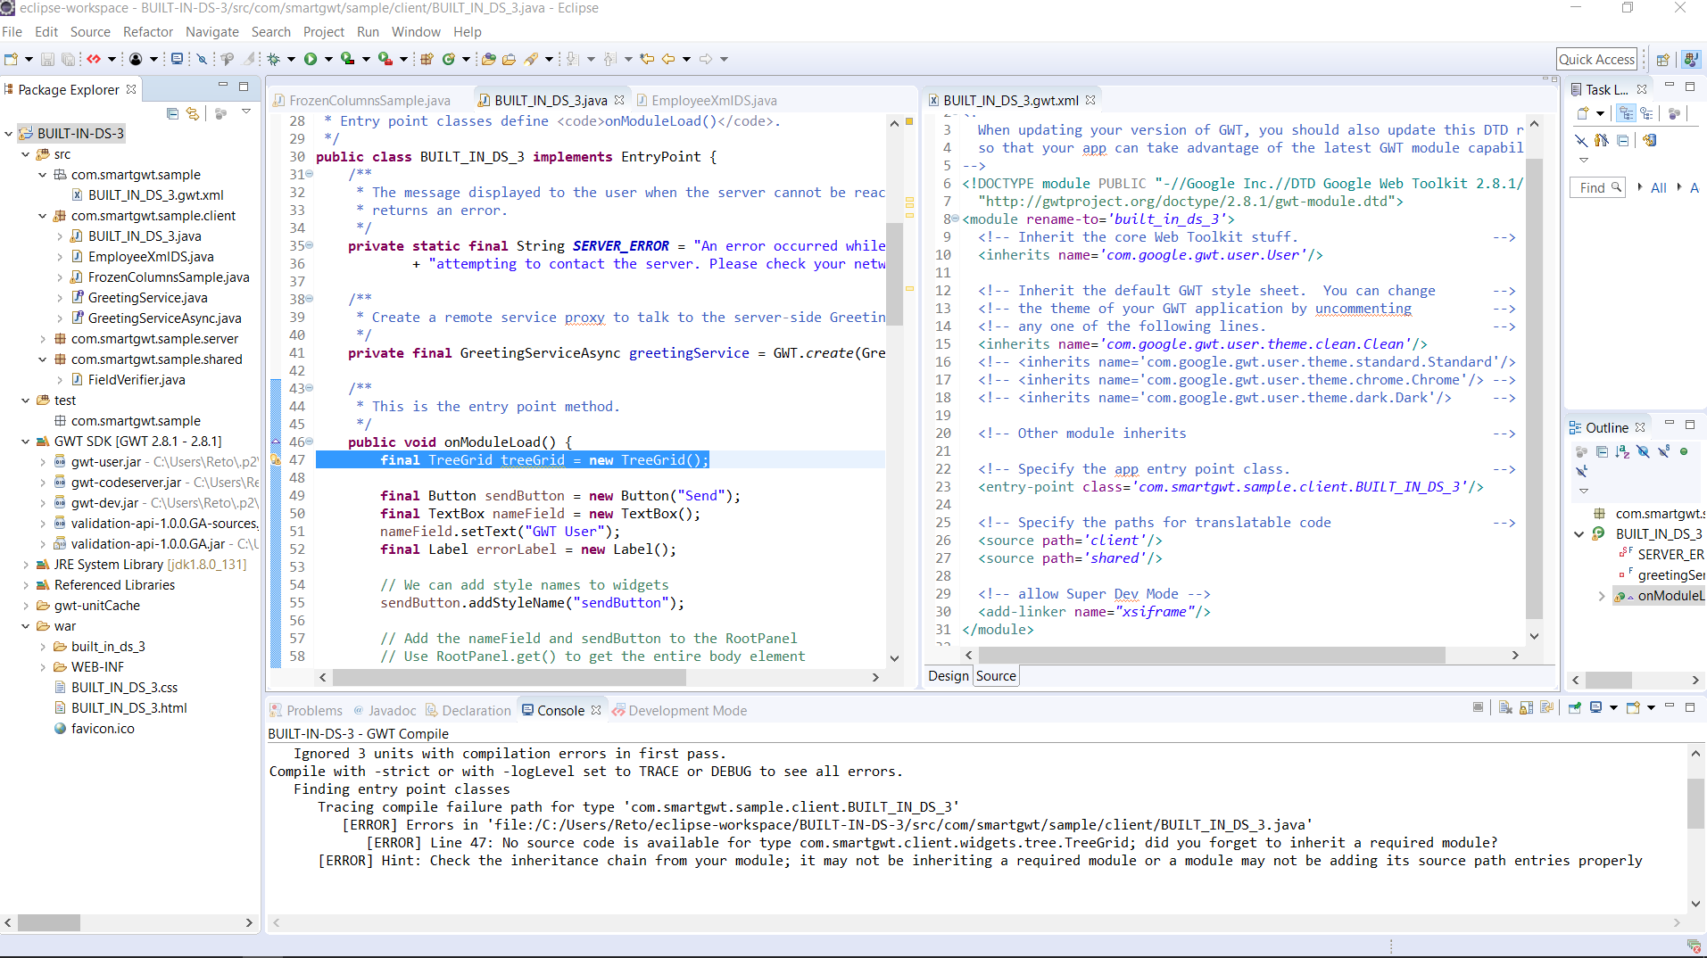Click Last Edit Location arrow icon
1707x958 pixels.
click(647, 59)
